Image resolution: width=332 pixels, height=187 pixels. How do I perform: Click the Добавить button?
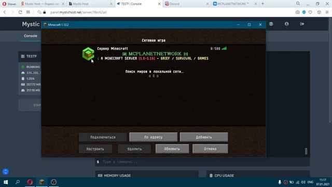[204, 137]
